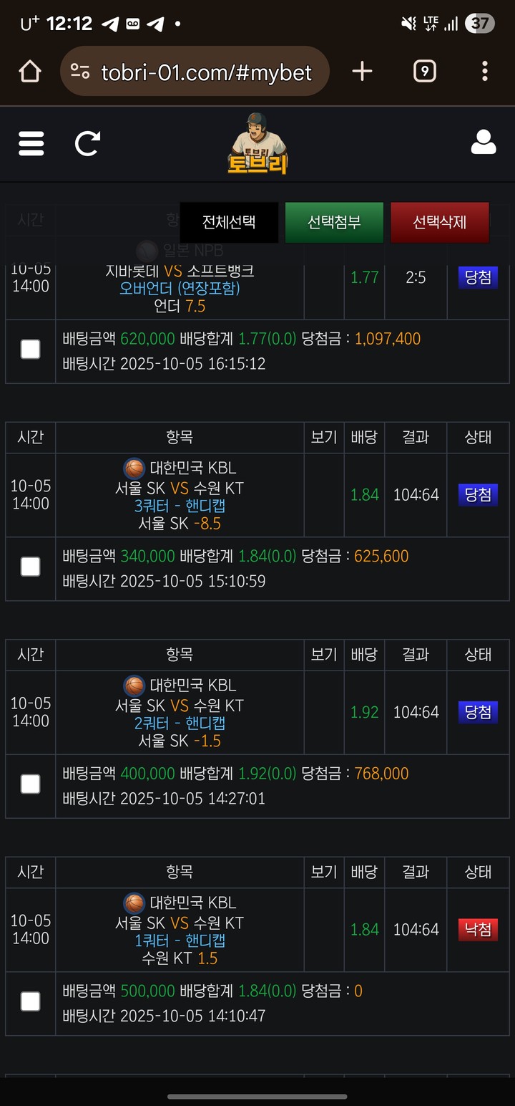The image size is (515, 1106).
Task: Go to browser home page
Action: 30,71
